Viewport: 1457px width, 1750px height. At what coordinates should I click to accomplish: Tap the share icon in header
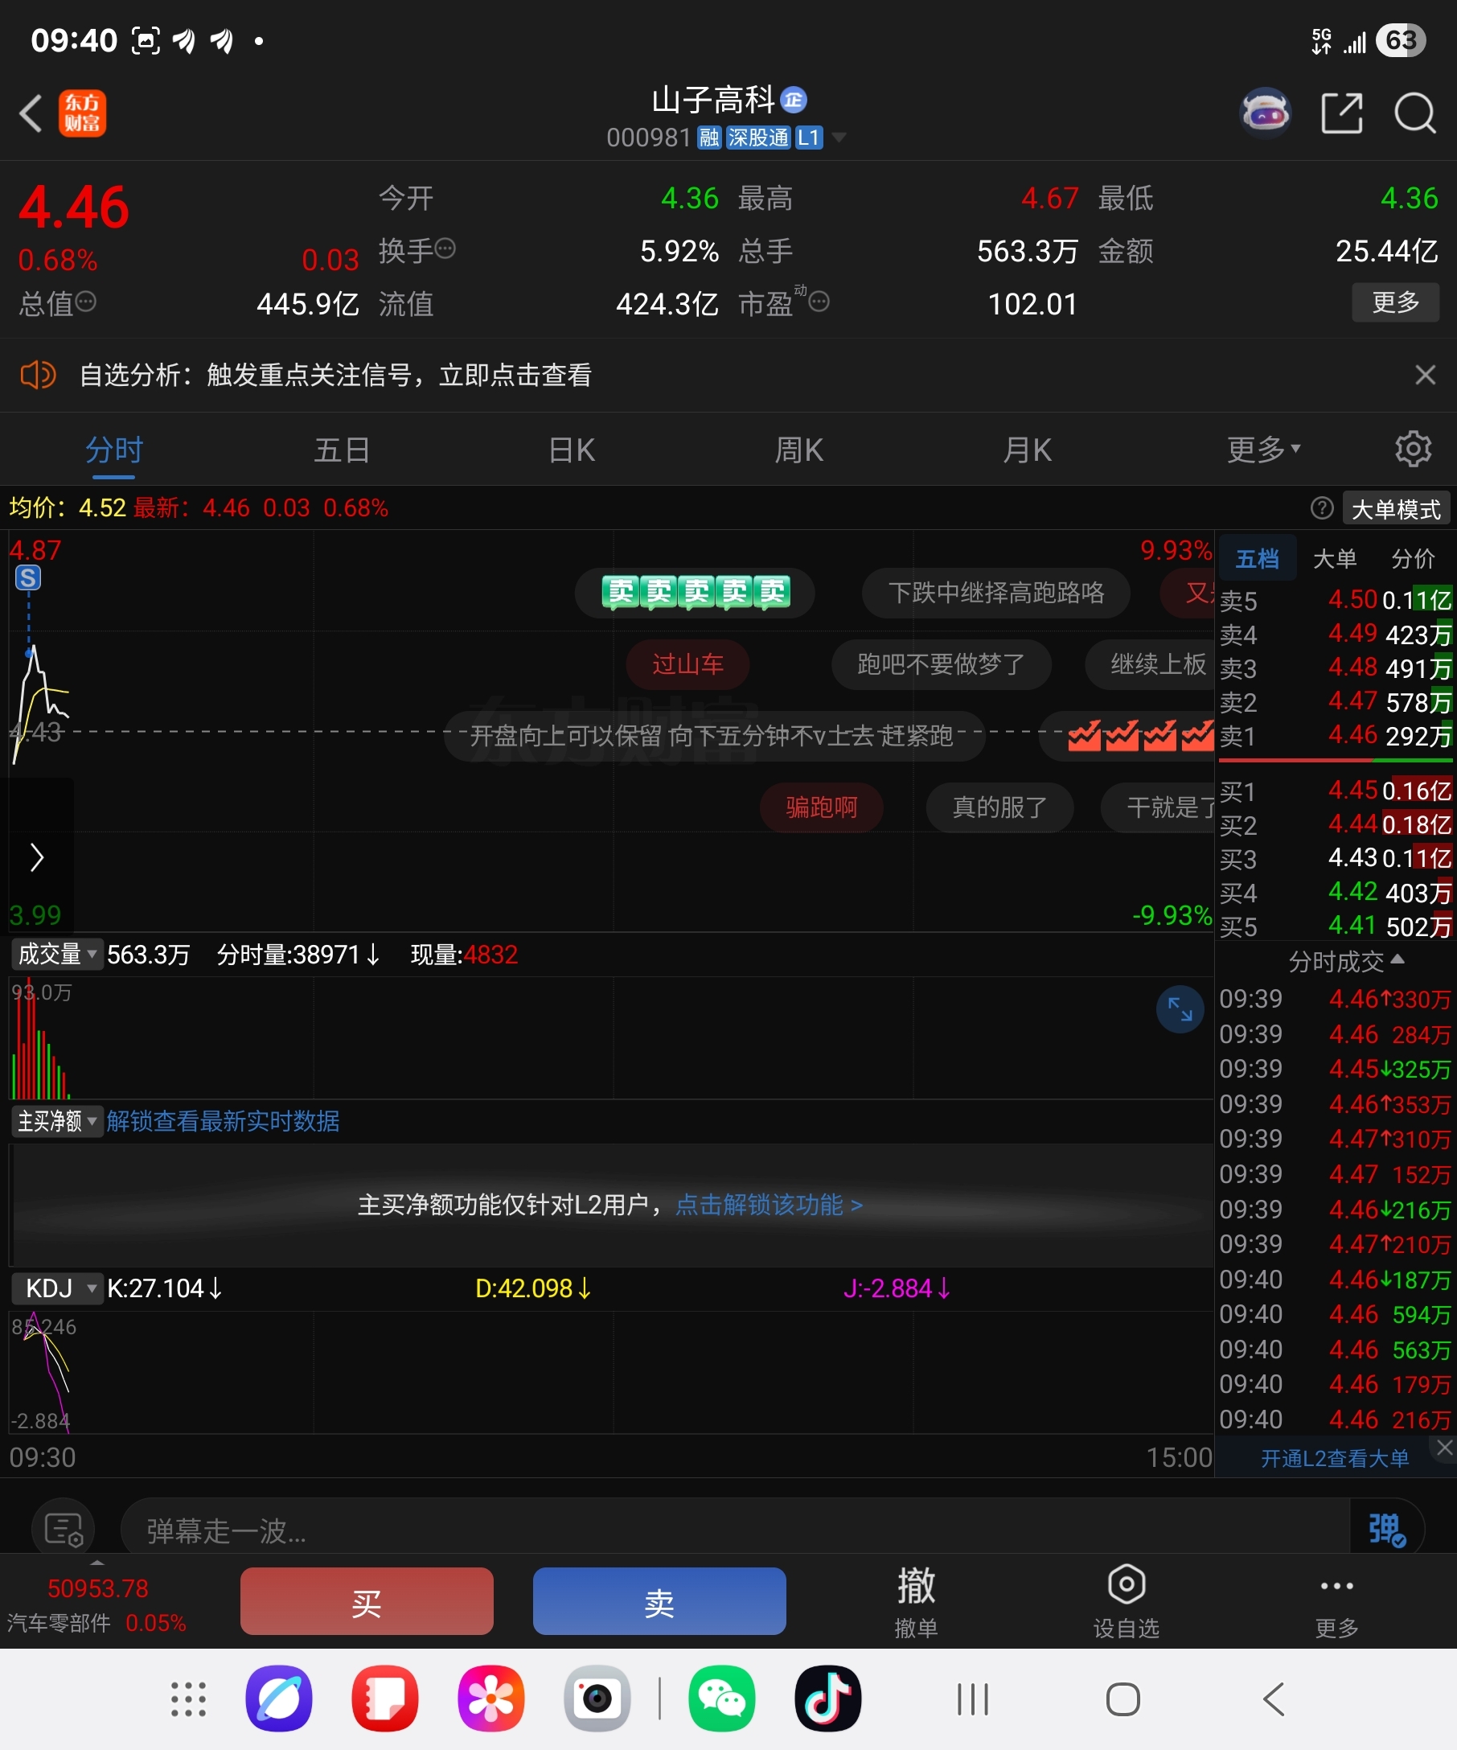tap(1342, 113)
